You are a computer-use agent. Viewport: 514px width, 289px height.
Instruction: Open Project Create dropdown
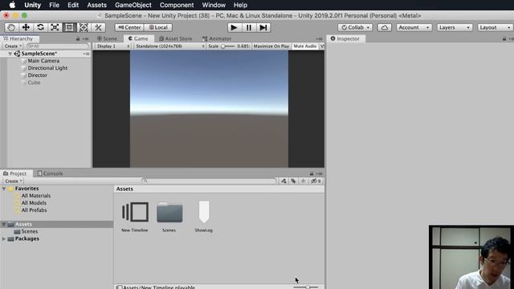tap(13, 181)
